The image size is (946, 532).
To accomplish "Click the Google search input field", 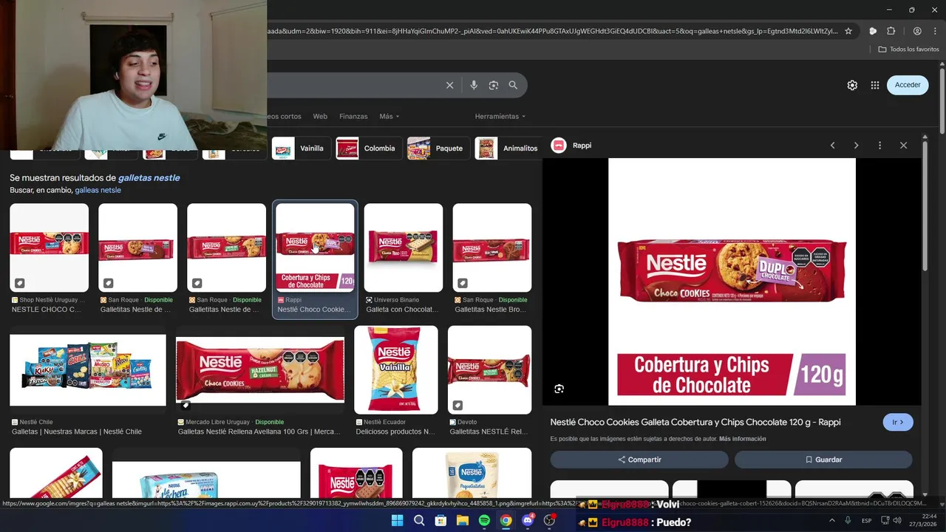I will 353,85.
